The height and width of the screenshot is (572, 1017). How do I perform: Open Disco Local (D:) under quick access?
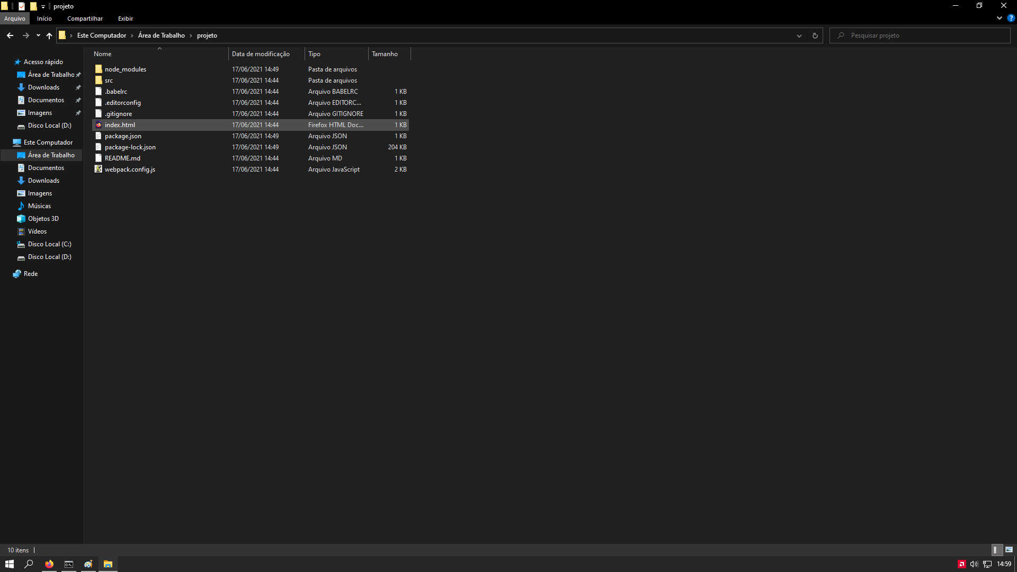49,126
